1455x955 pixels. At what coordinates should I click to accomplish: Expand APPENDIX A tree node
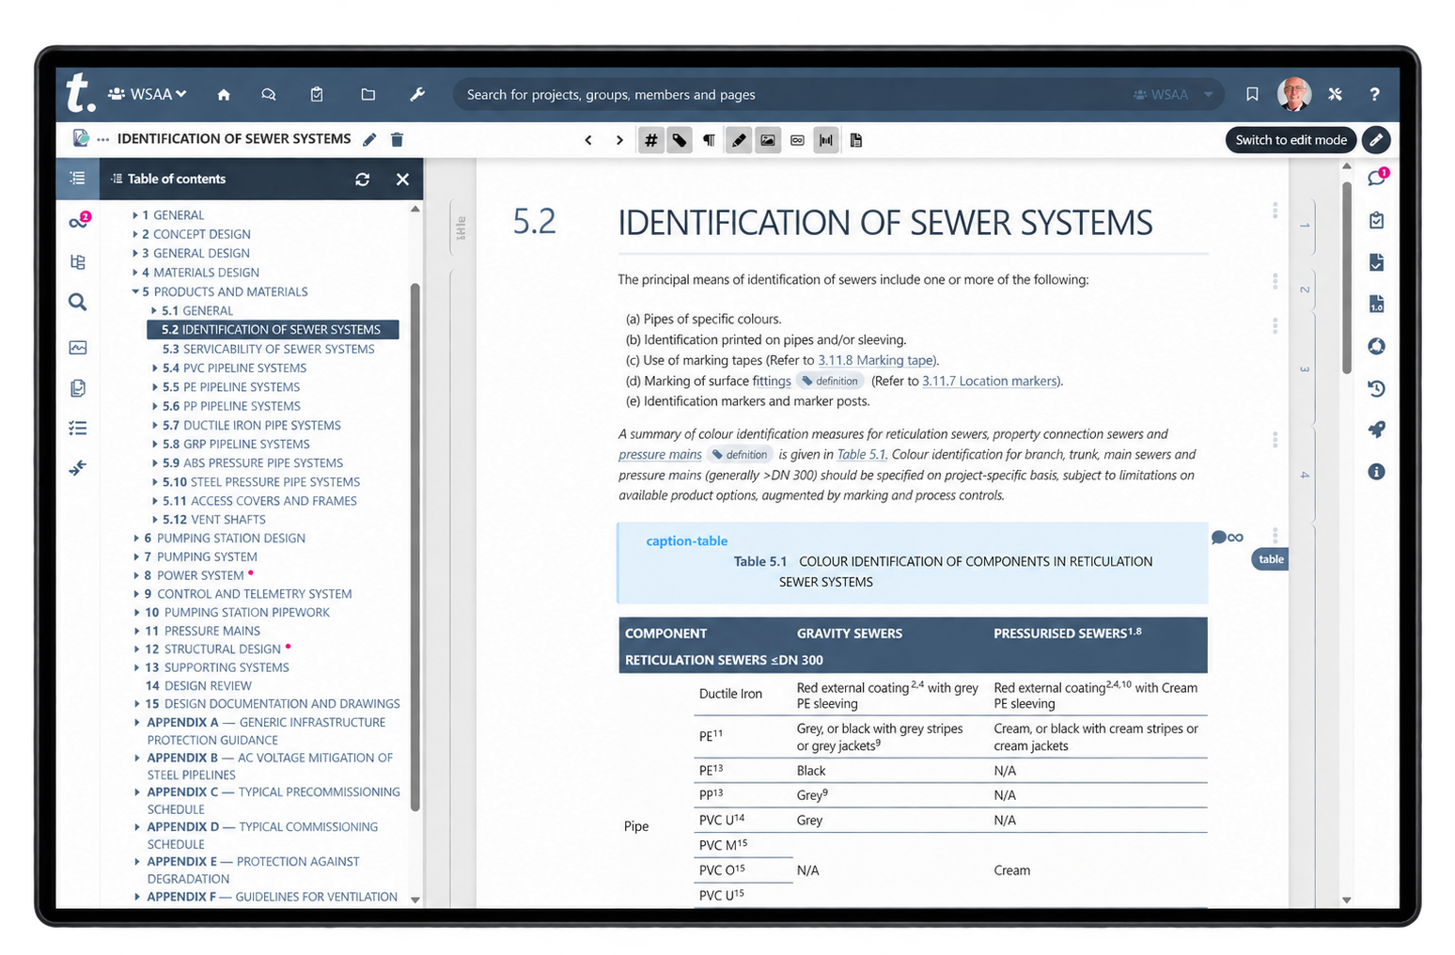click(137, 723)
